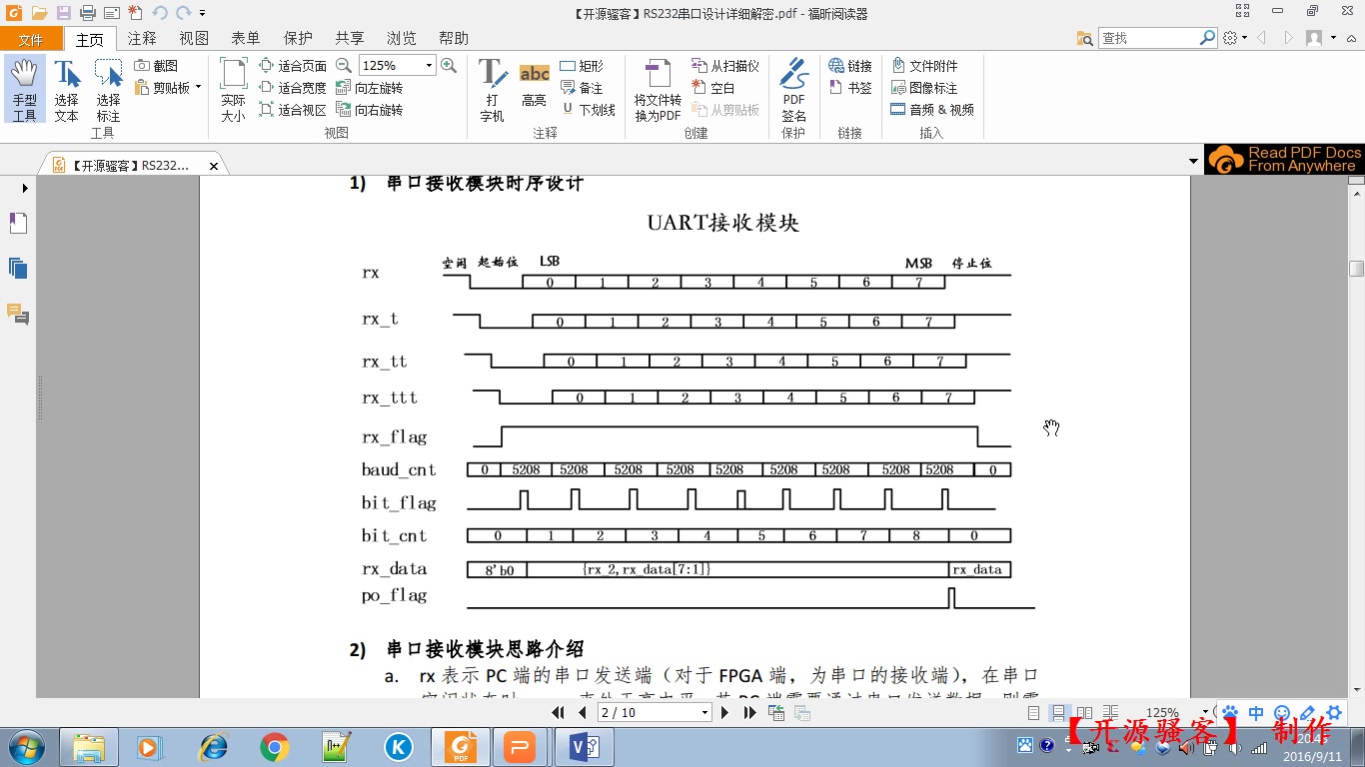Open the comments panel in left sidebar
This screenshot has height=767, width=1365.
point(17,315)
